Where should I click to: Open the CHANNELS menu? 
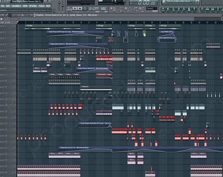tap(16, 6)
